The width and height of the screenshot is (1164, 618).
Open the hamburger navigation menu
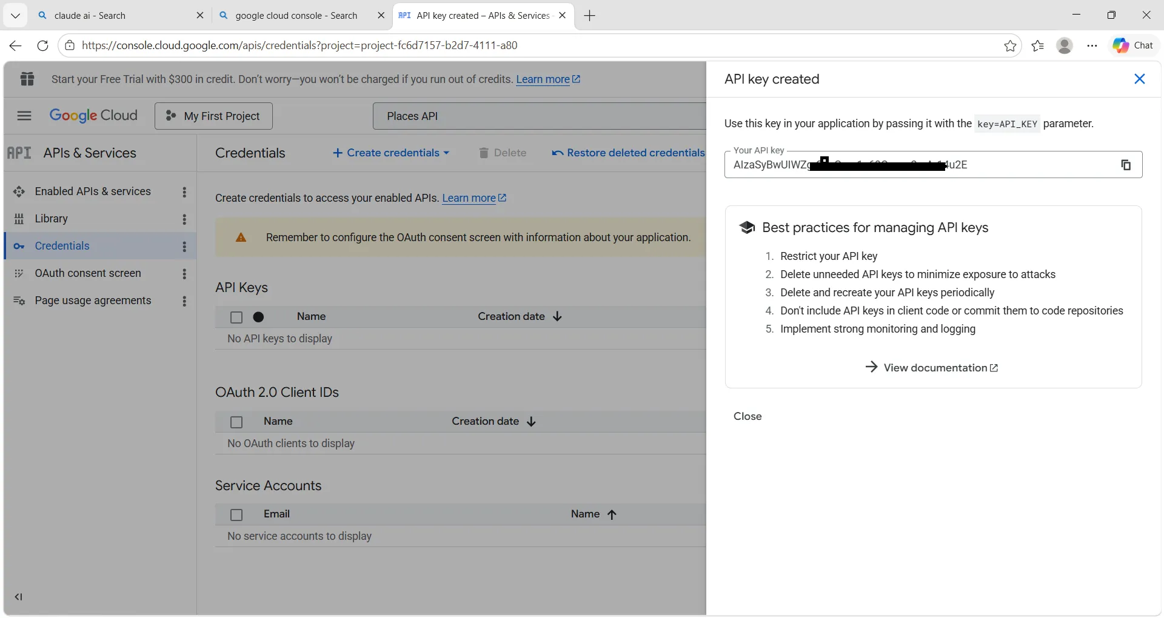(x=24, y=116)
